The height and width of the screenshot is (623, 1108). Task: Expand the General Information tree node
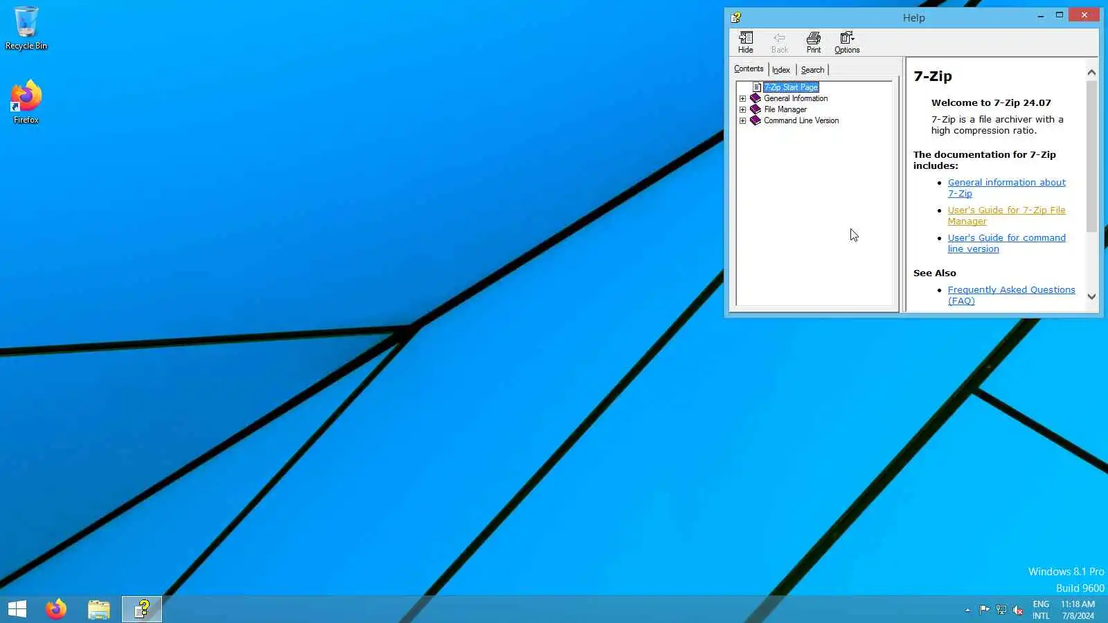tap(743, 98)
